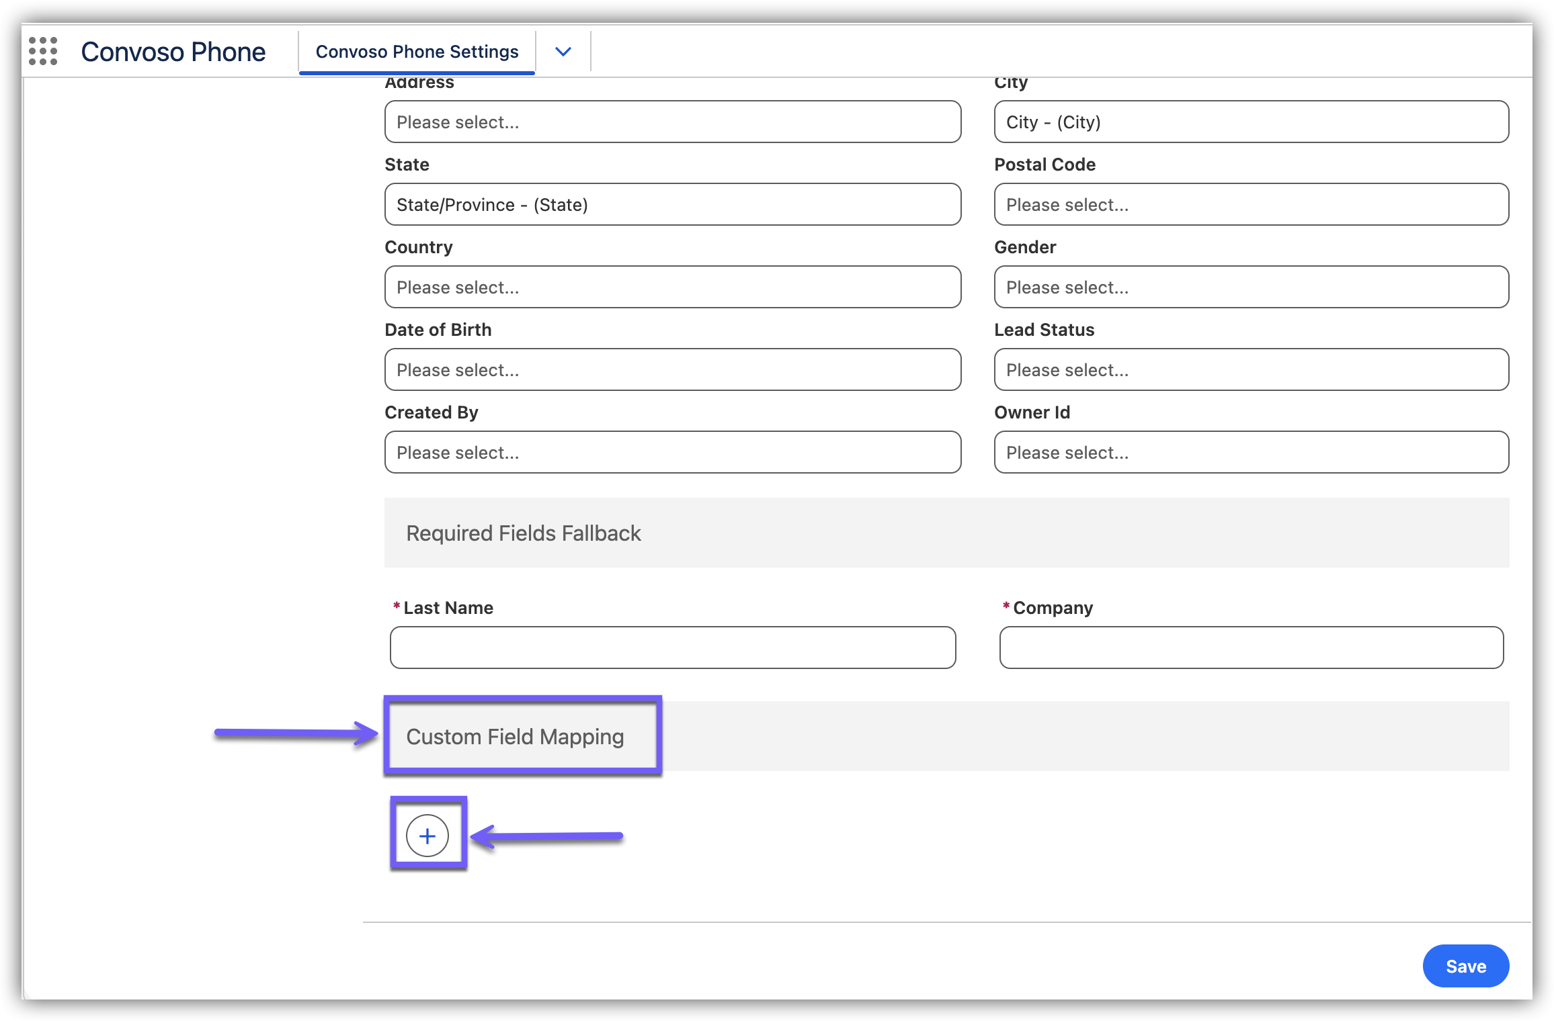Choose a value in the Country dropdown
1554x1021 pixels.
point(672,287)
